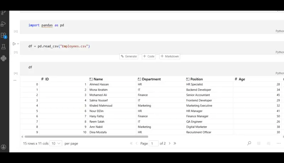Jump to last page of table

tap(175, 144)
